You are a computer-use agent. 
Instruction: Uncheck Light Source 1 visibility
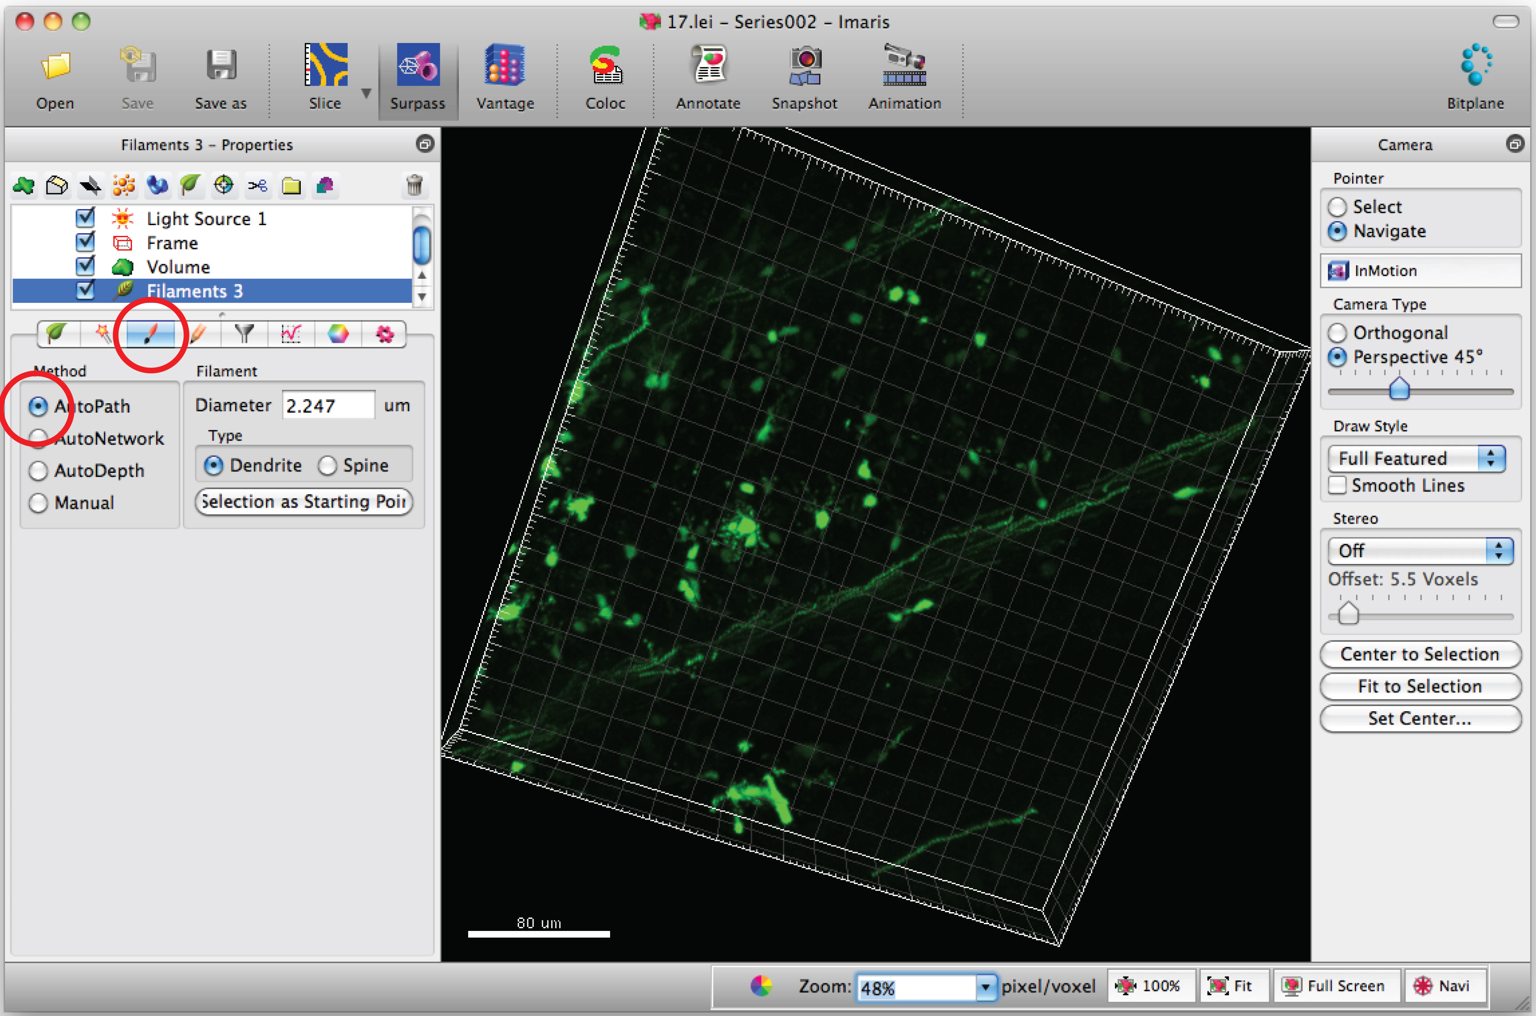click(85, 218)
